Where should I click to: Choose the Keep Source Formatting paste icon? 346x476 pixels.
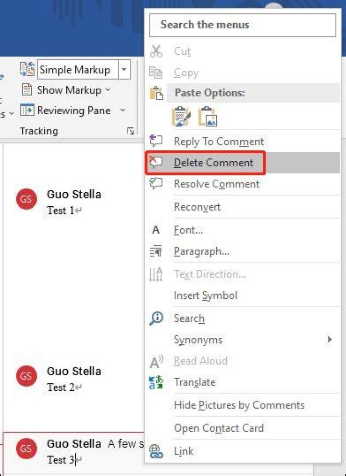[x=181, y=116]
